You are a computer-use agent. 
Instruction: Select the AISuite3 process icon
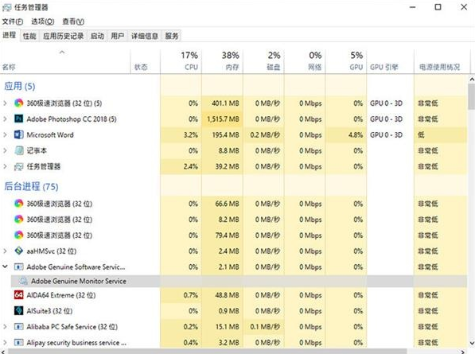point(18,311)
